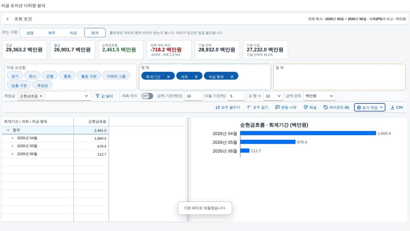
Task: Click the table-chart splitter handle
Action: click(188, 170)
